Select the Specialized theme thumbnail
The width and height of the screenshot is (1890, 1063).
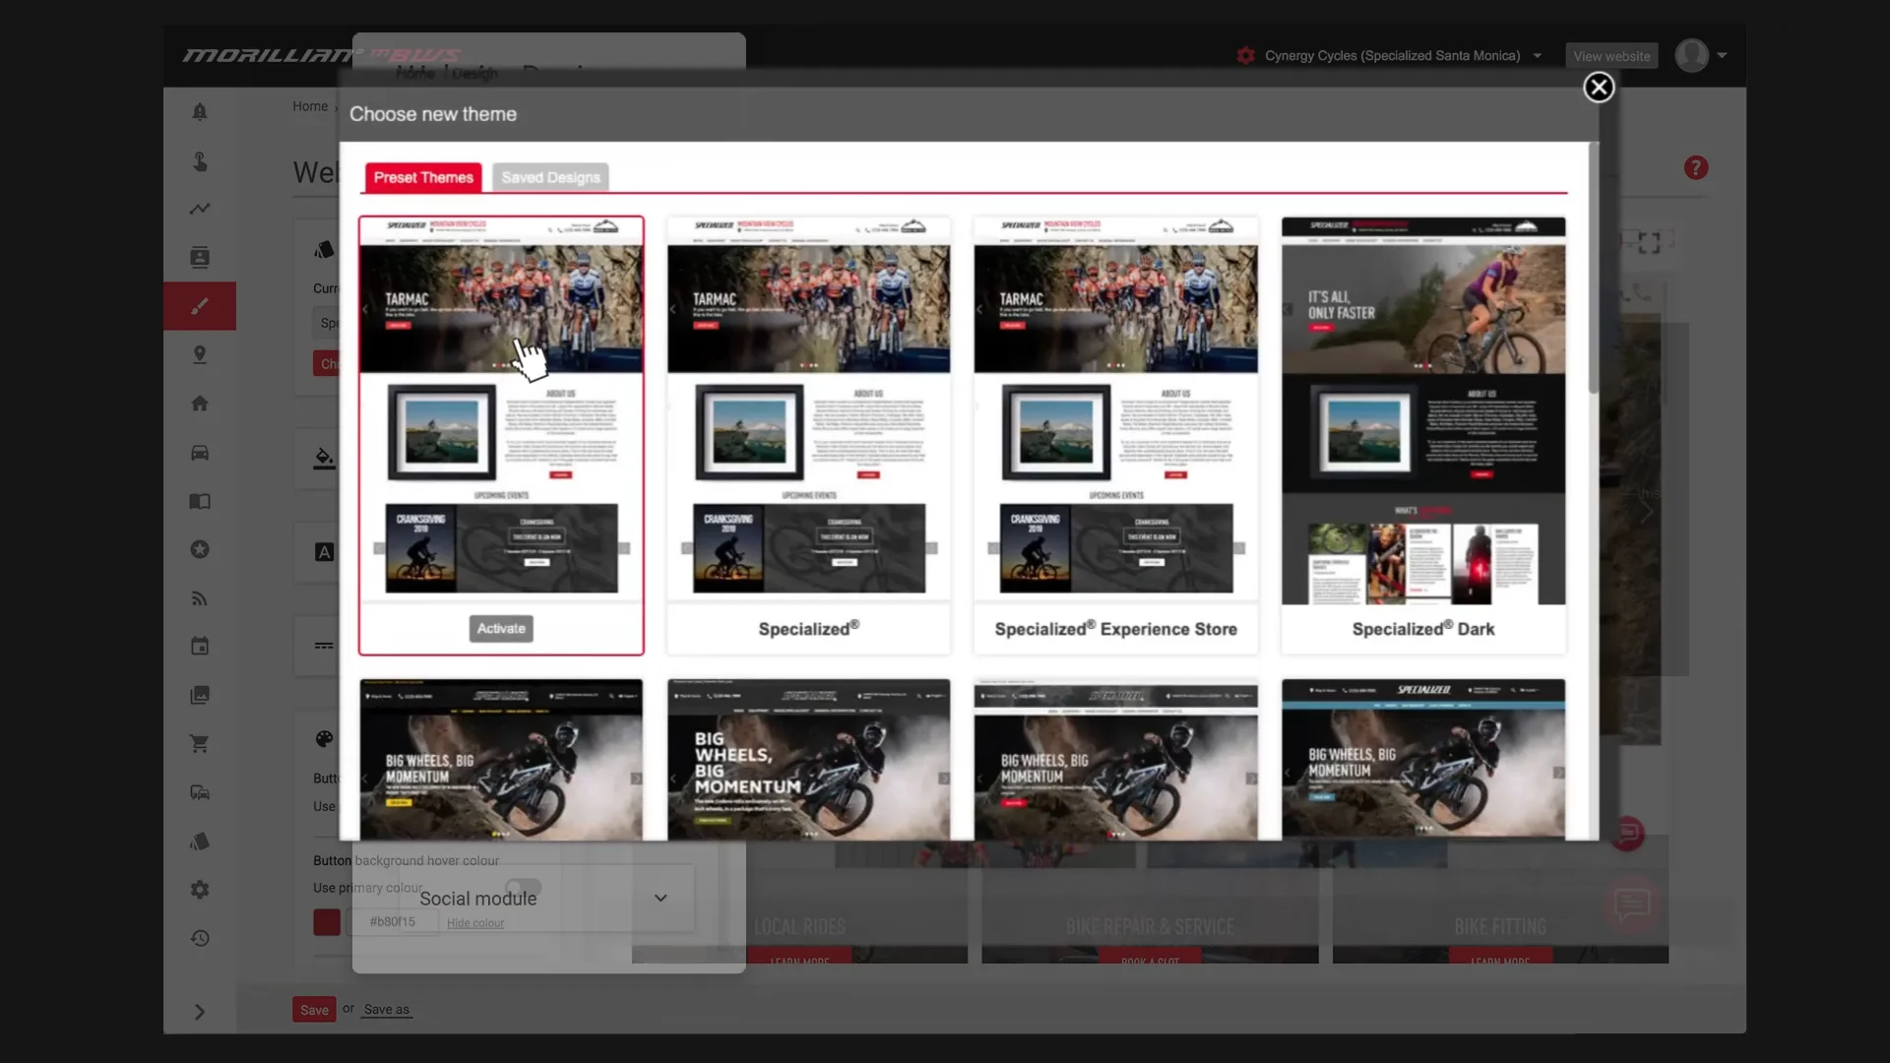(808, 435)
